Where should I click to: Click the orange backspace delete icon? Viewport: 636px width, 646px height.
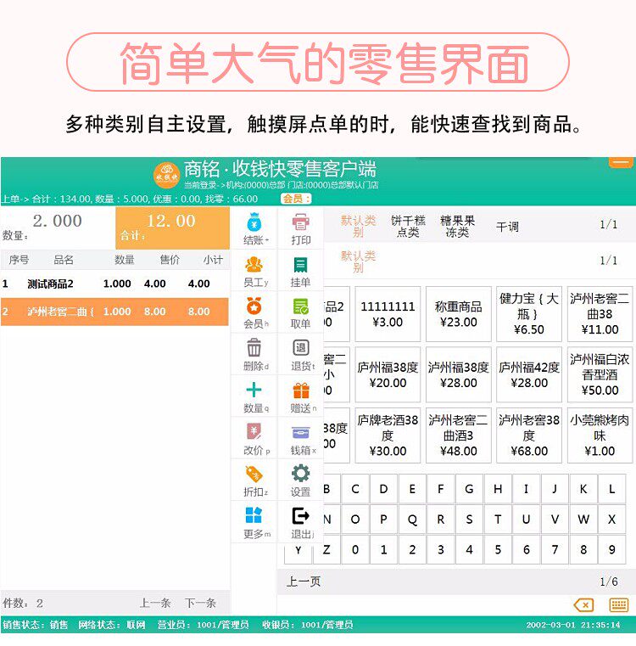click(x=583, y=604)
